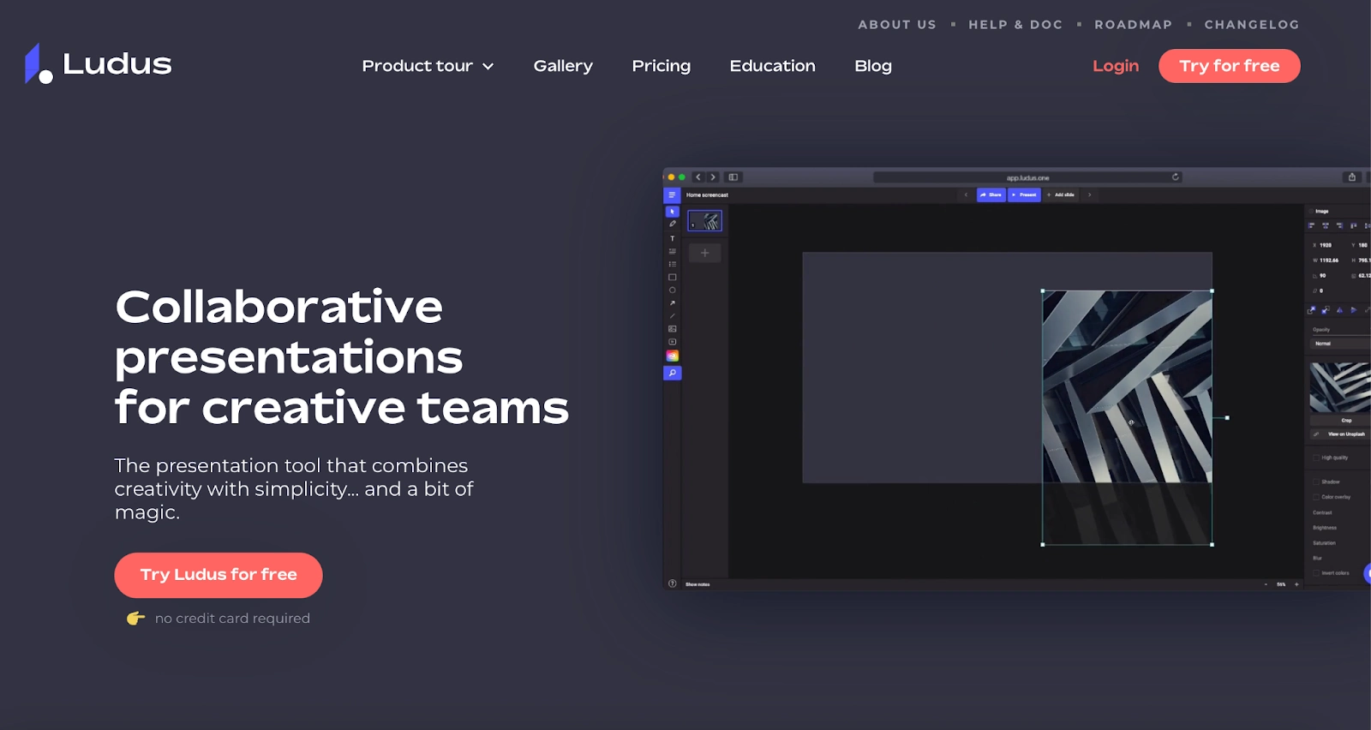Open the Pricing page

pos(661,66)
